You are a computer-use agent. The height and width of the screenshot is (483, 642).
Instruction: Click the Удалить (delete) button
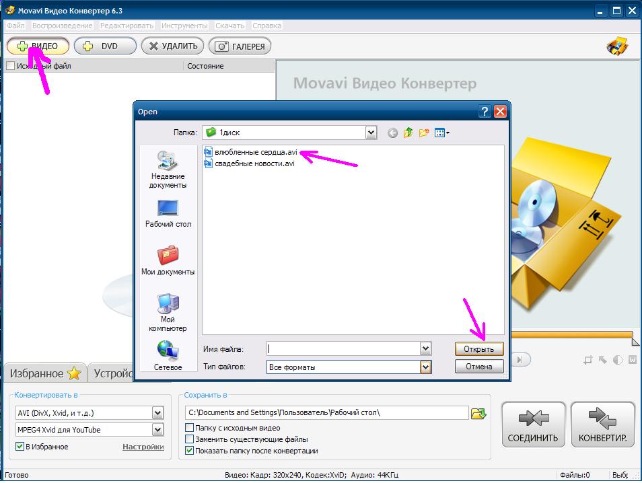(x=172, y=46)
